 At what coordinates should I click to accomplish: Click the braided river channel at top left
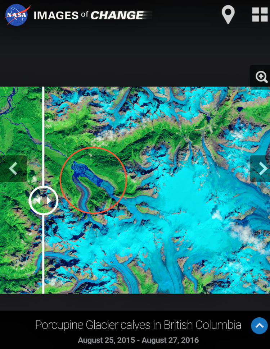9,100
